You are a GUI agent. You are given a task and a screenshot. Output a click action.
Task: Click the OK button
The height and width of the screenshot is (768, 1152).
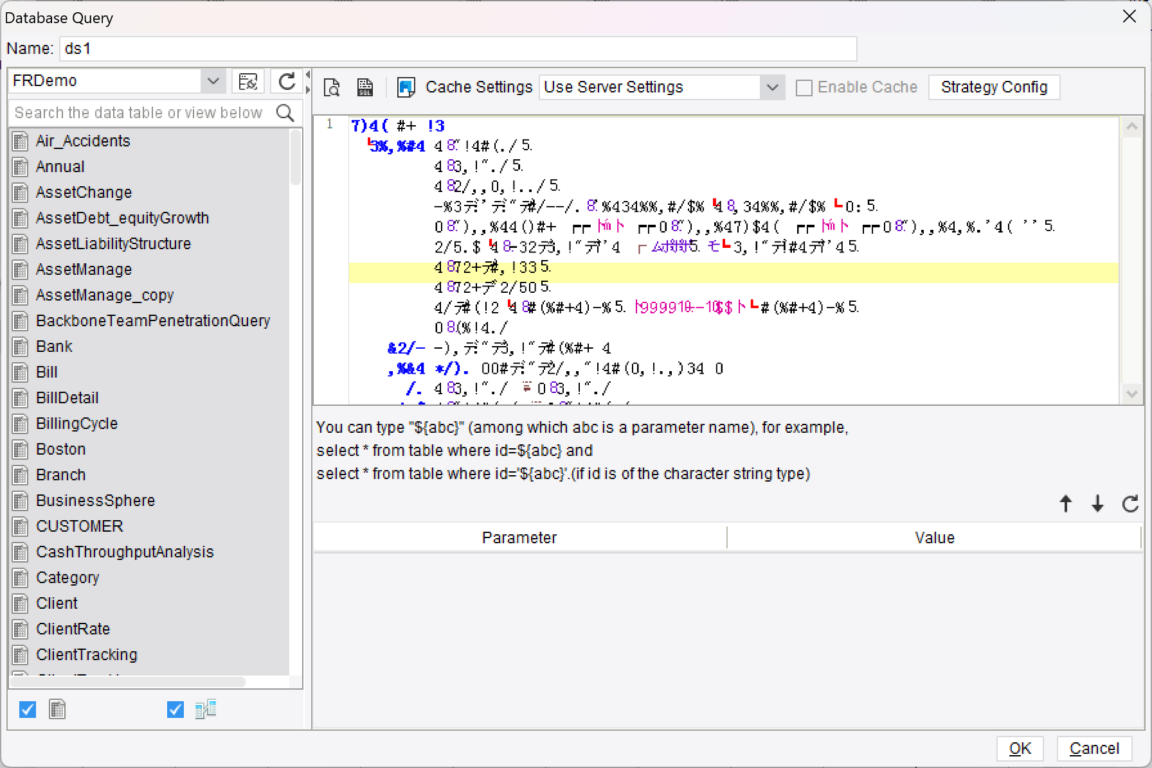[1020, 749]
